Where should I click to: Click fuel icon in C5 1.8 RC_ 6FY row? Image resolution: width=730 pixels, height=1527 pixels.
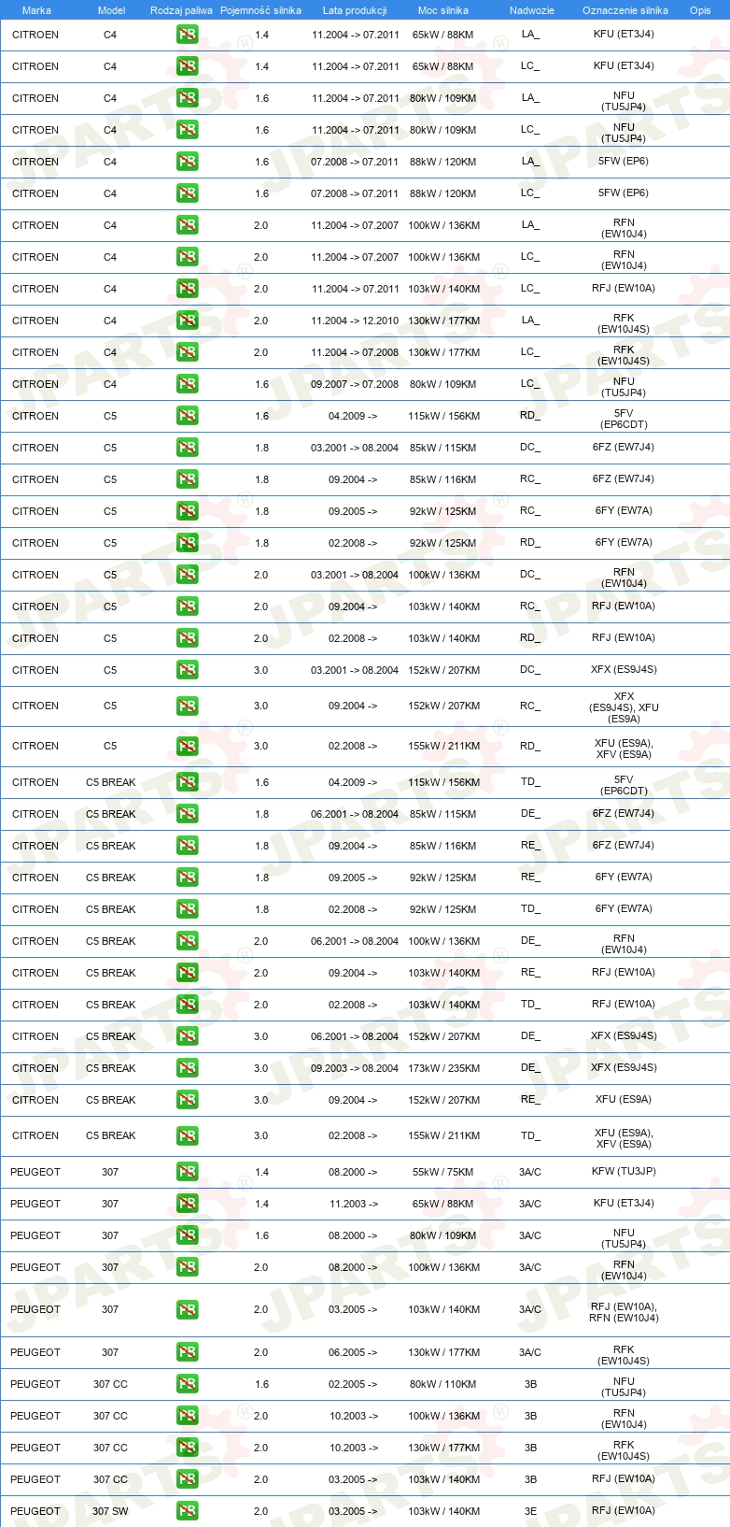tap(188, 511)
